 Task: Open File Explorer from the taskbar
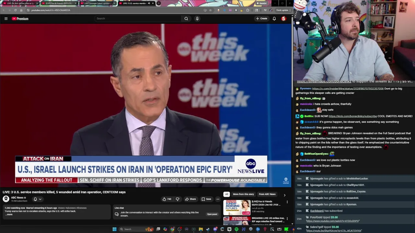[201, 229]
